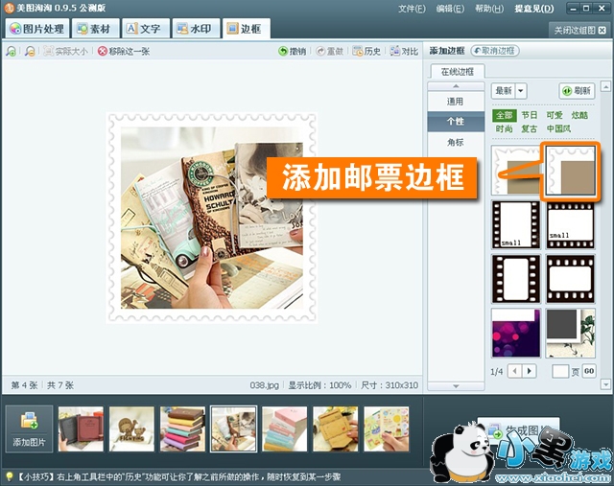
Task: Click the zoom in magnifier icon
Action: coord(12,51)
